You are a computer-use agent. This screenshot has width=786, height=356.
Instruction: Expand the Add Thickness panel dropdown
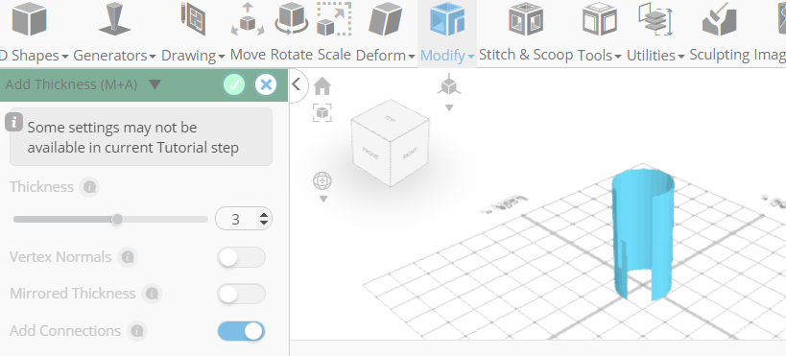(155, 84)
